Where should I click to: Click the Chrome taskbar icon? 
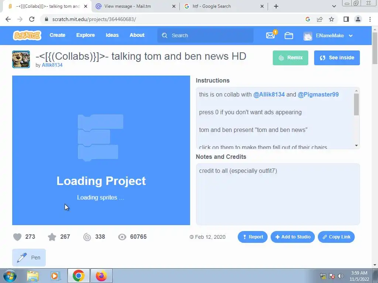(x=78, y=276)
